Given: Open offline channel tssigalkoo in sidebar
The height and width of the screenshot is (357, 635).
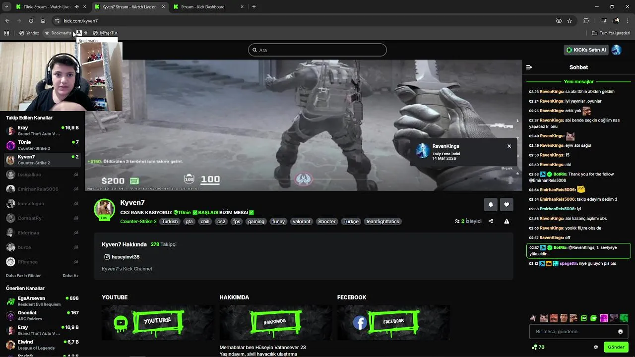Looking at the screenshot, I should click(42, 175).
